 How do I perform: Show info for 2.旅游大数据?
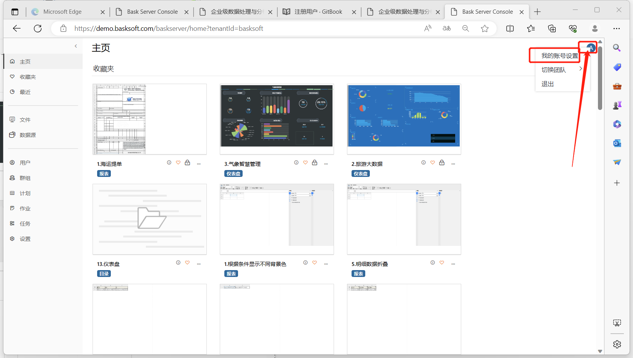pyautogui.click(x=424, y=162)
